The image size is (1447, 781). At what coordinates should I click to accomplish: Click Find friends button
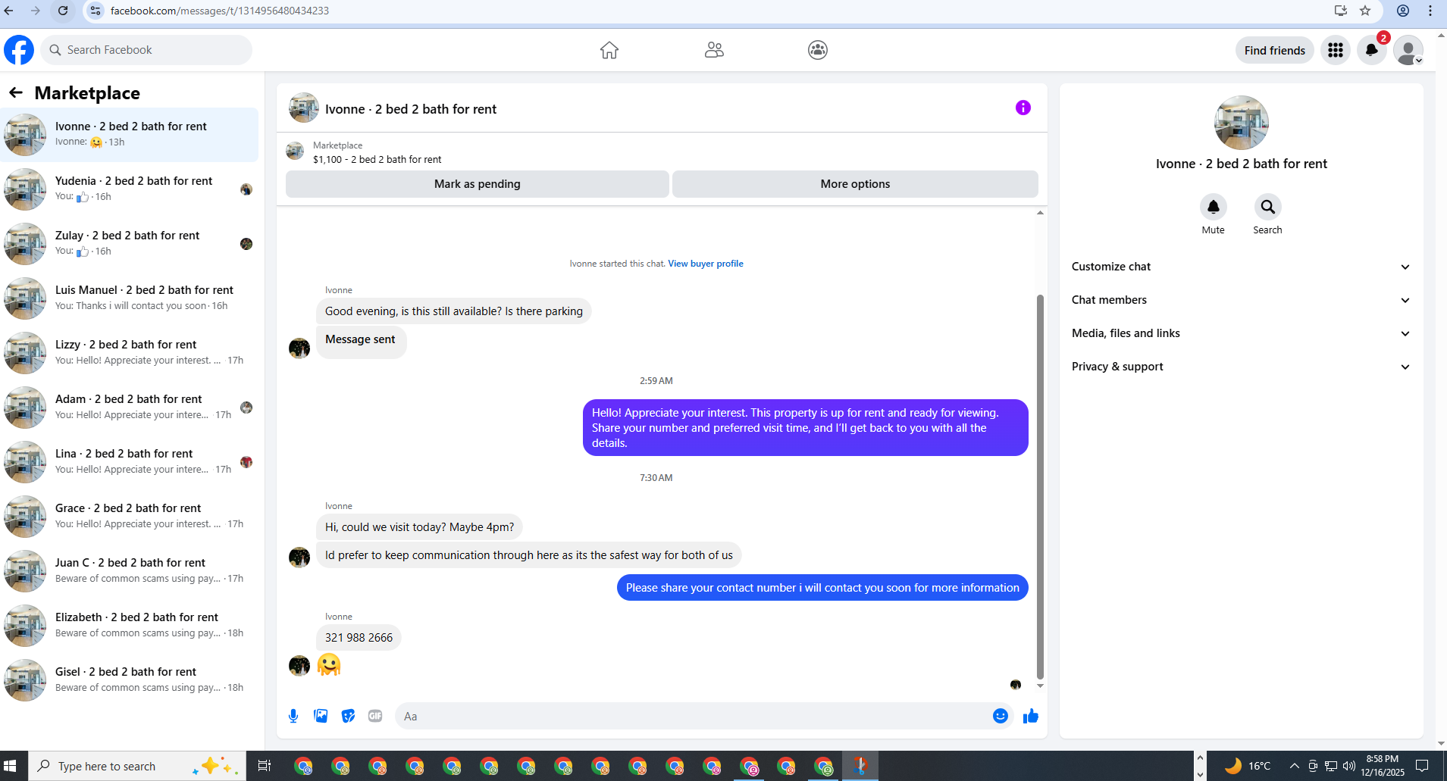click(x=1275, y=50)
